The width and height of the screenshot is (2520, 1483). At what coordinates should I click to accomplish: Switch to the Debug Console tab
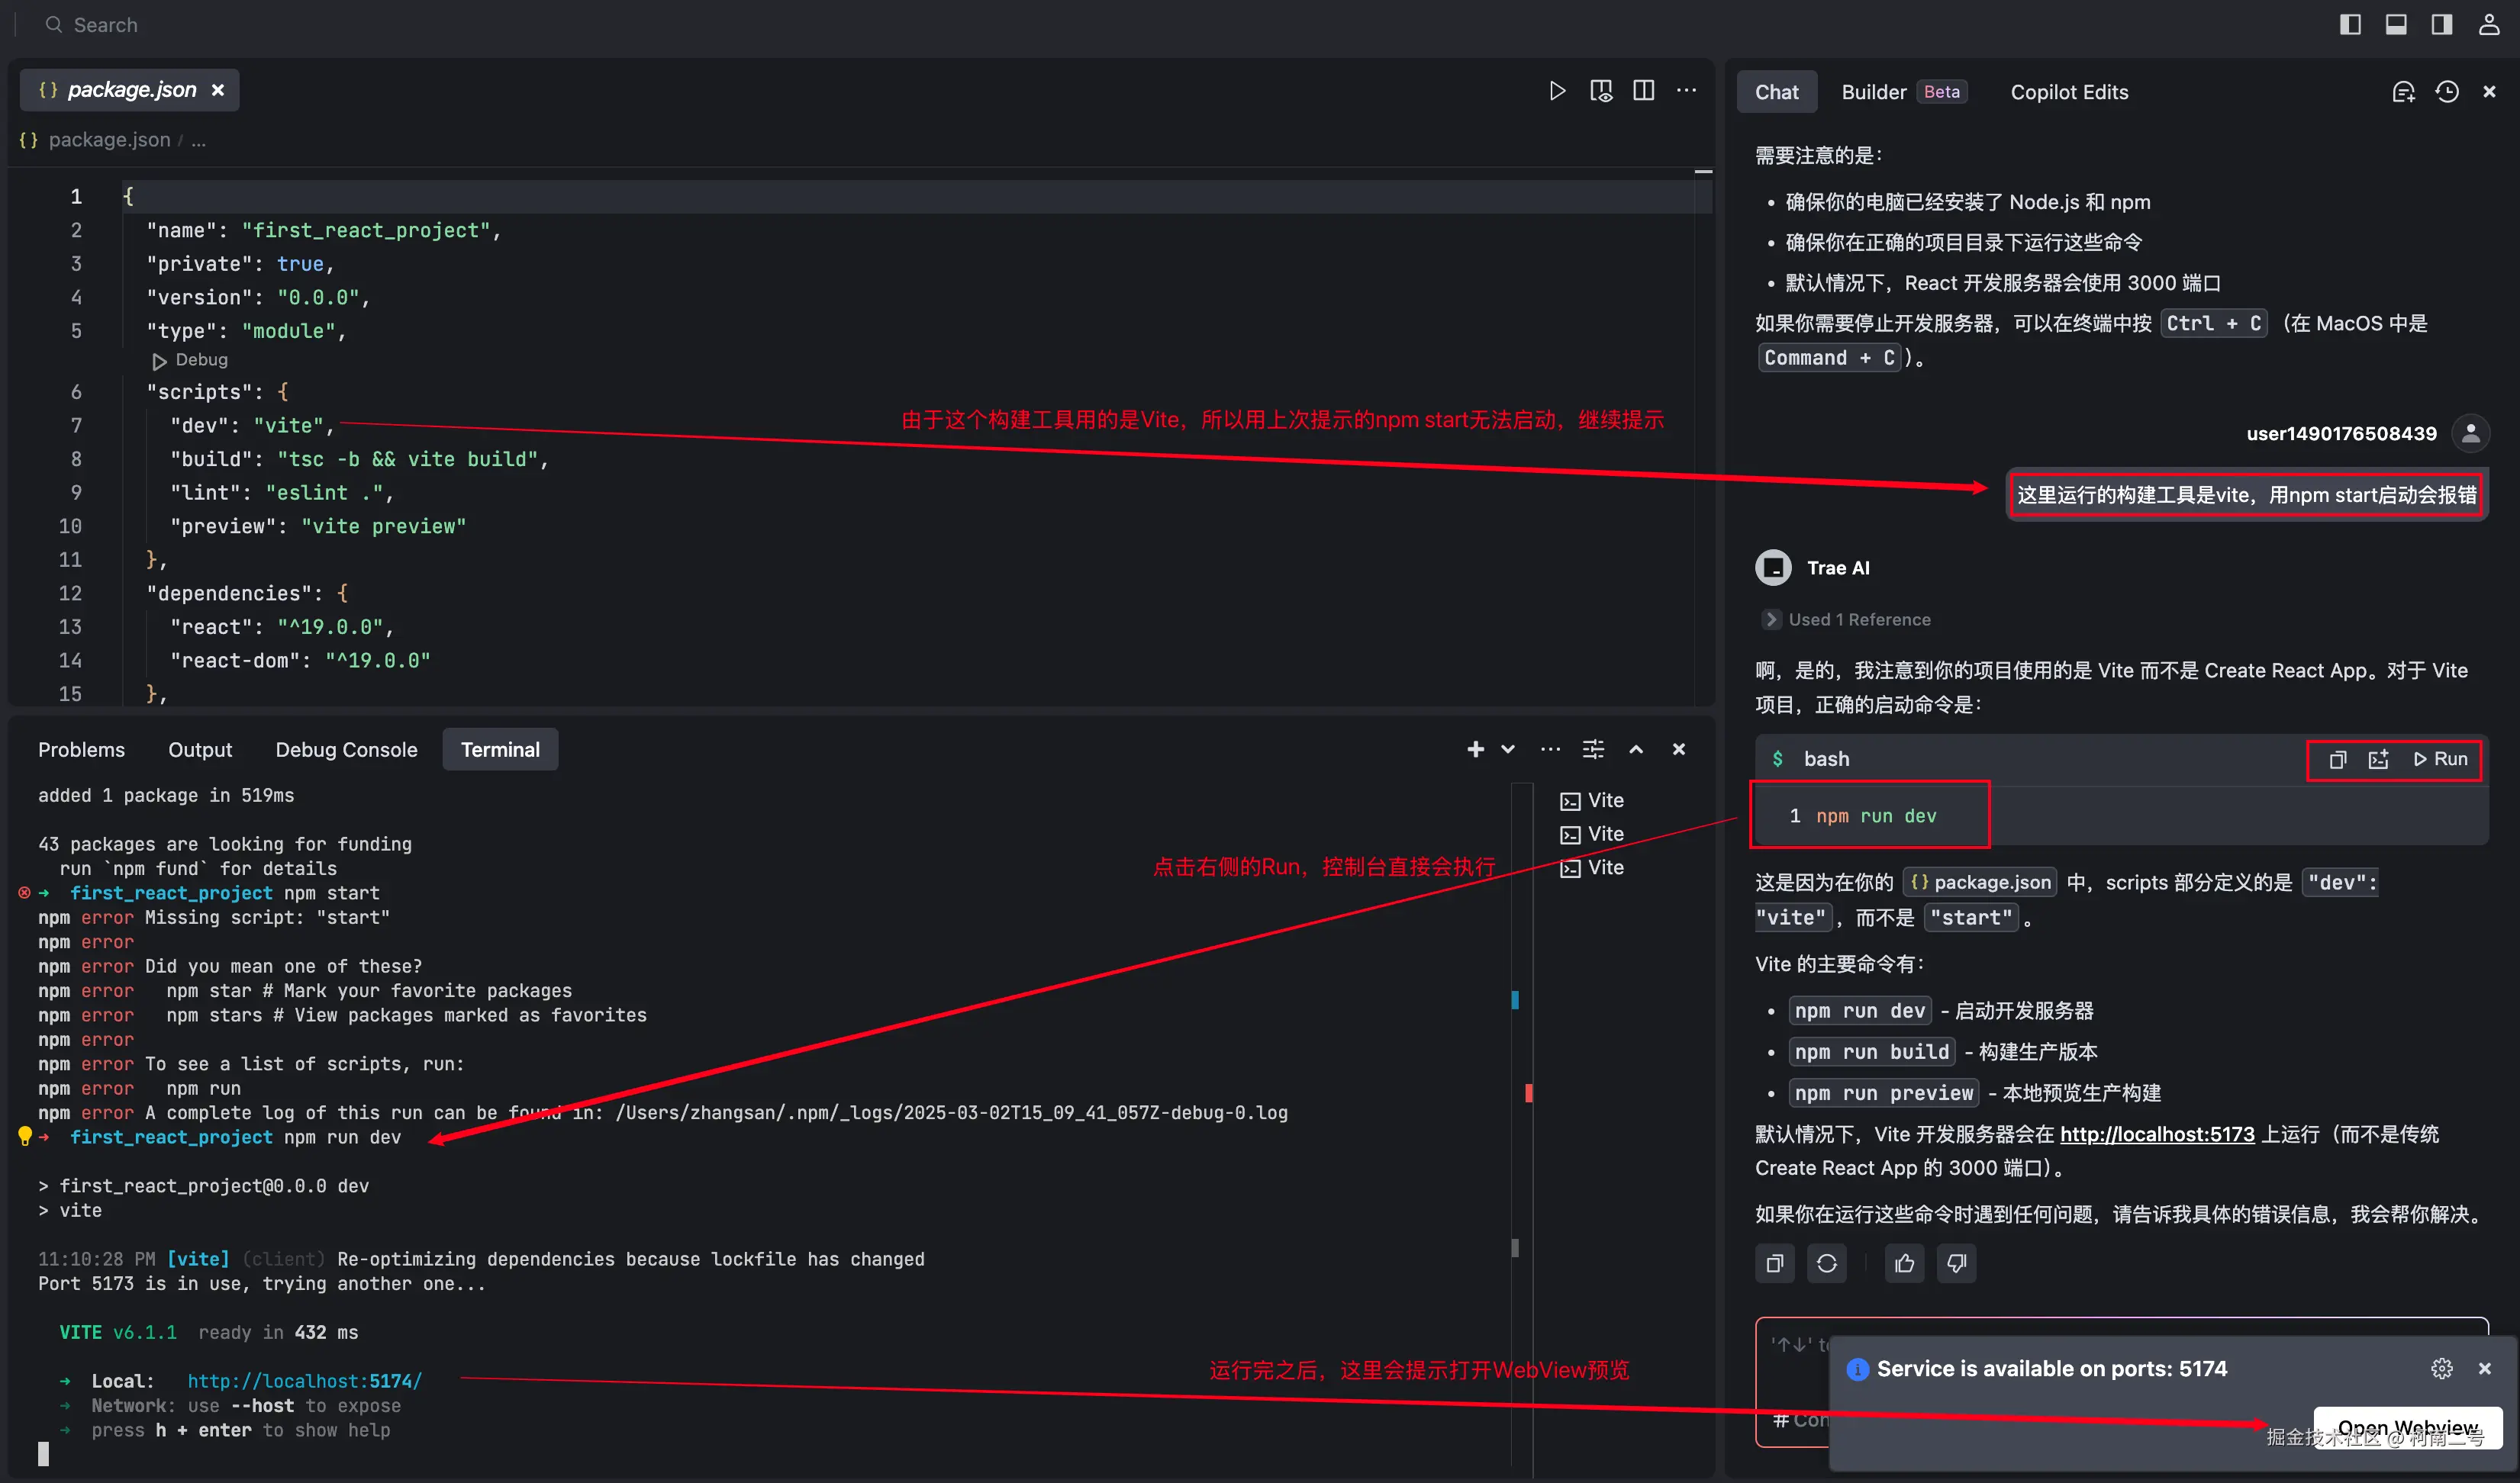point(346,749)
